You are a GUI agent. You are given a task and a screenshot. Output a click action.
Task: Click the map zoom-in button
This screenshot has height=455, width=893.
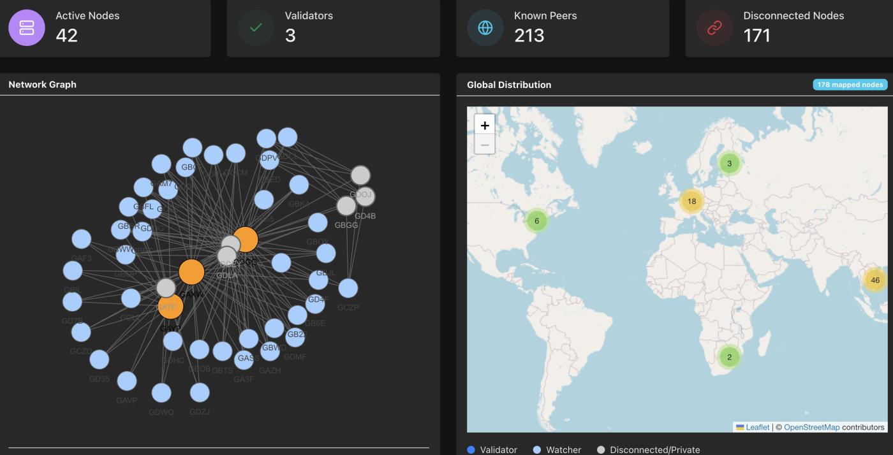(484, 125)
